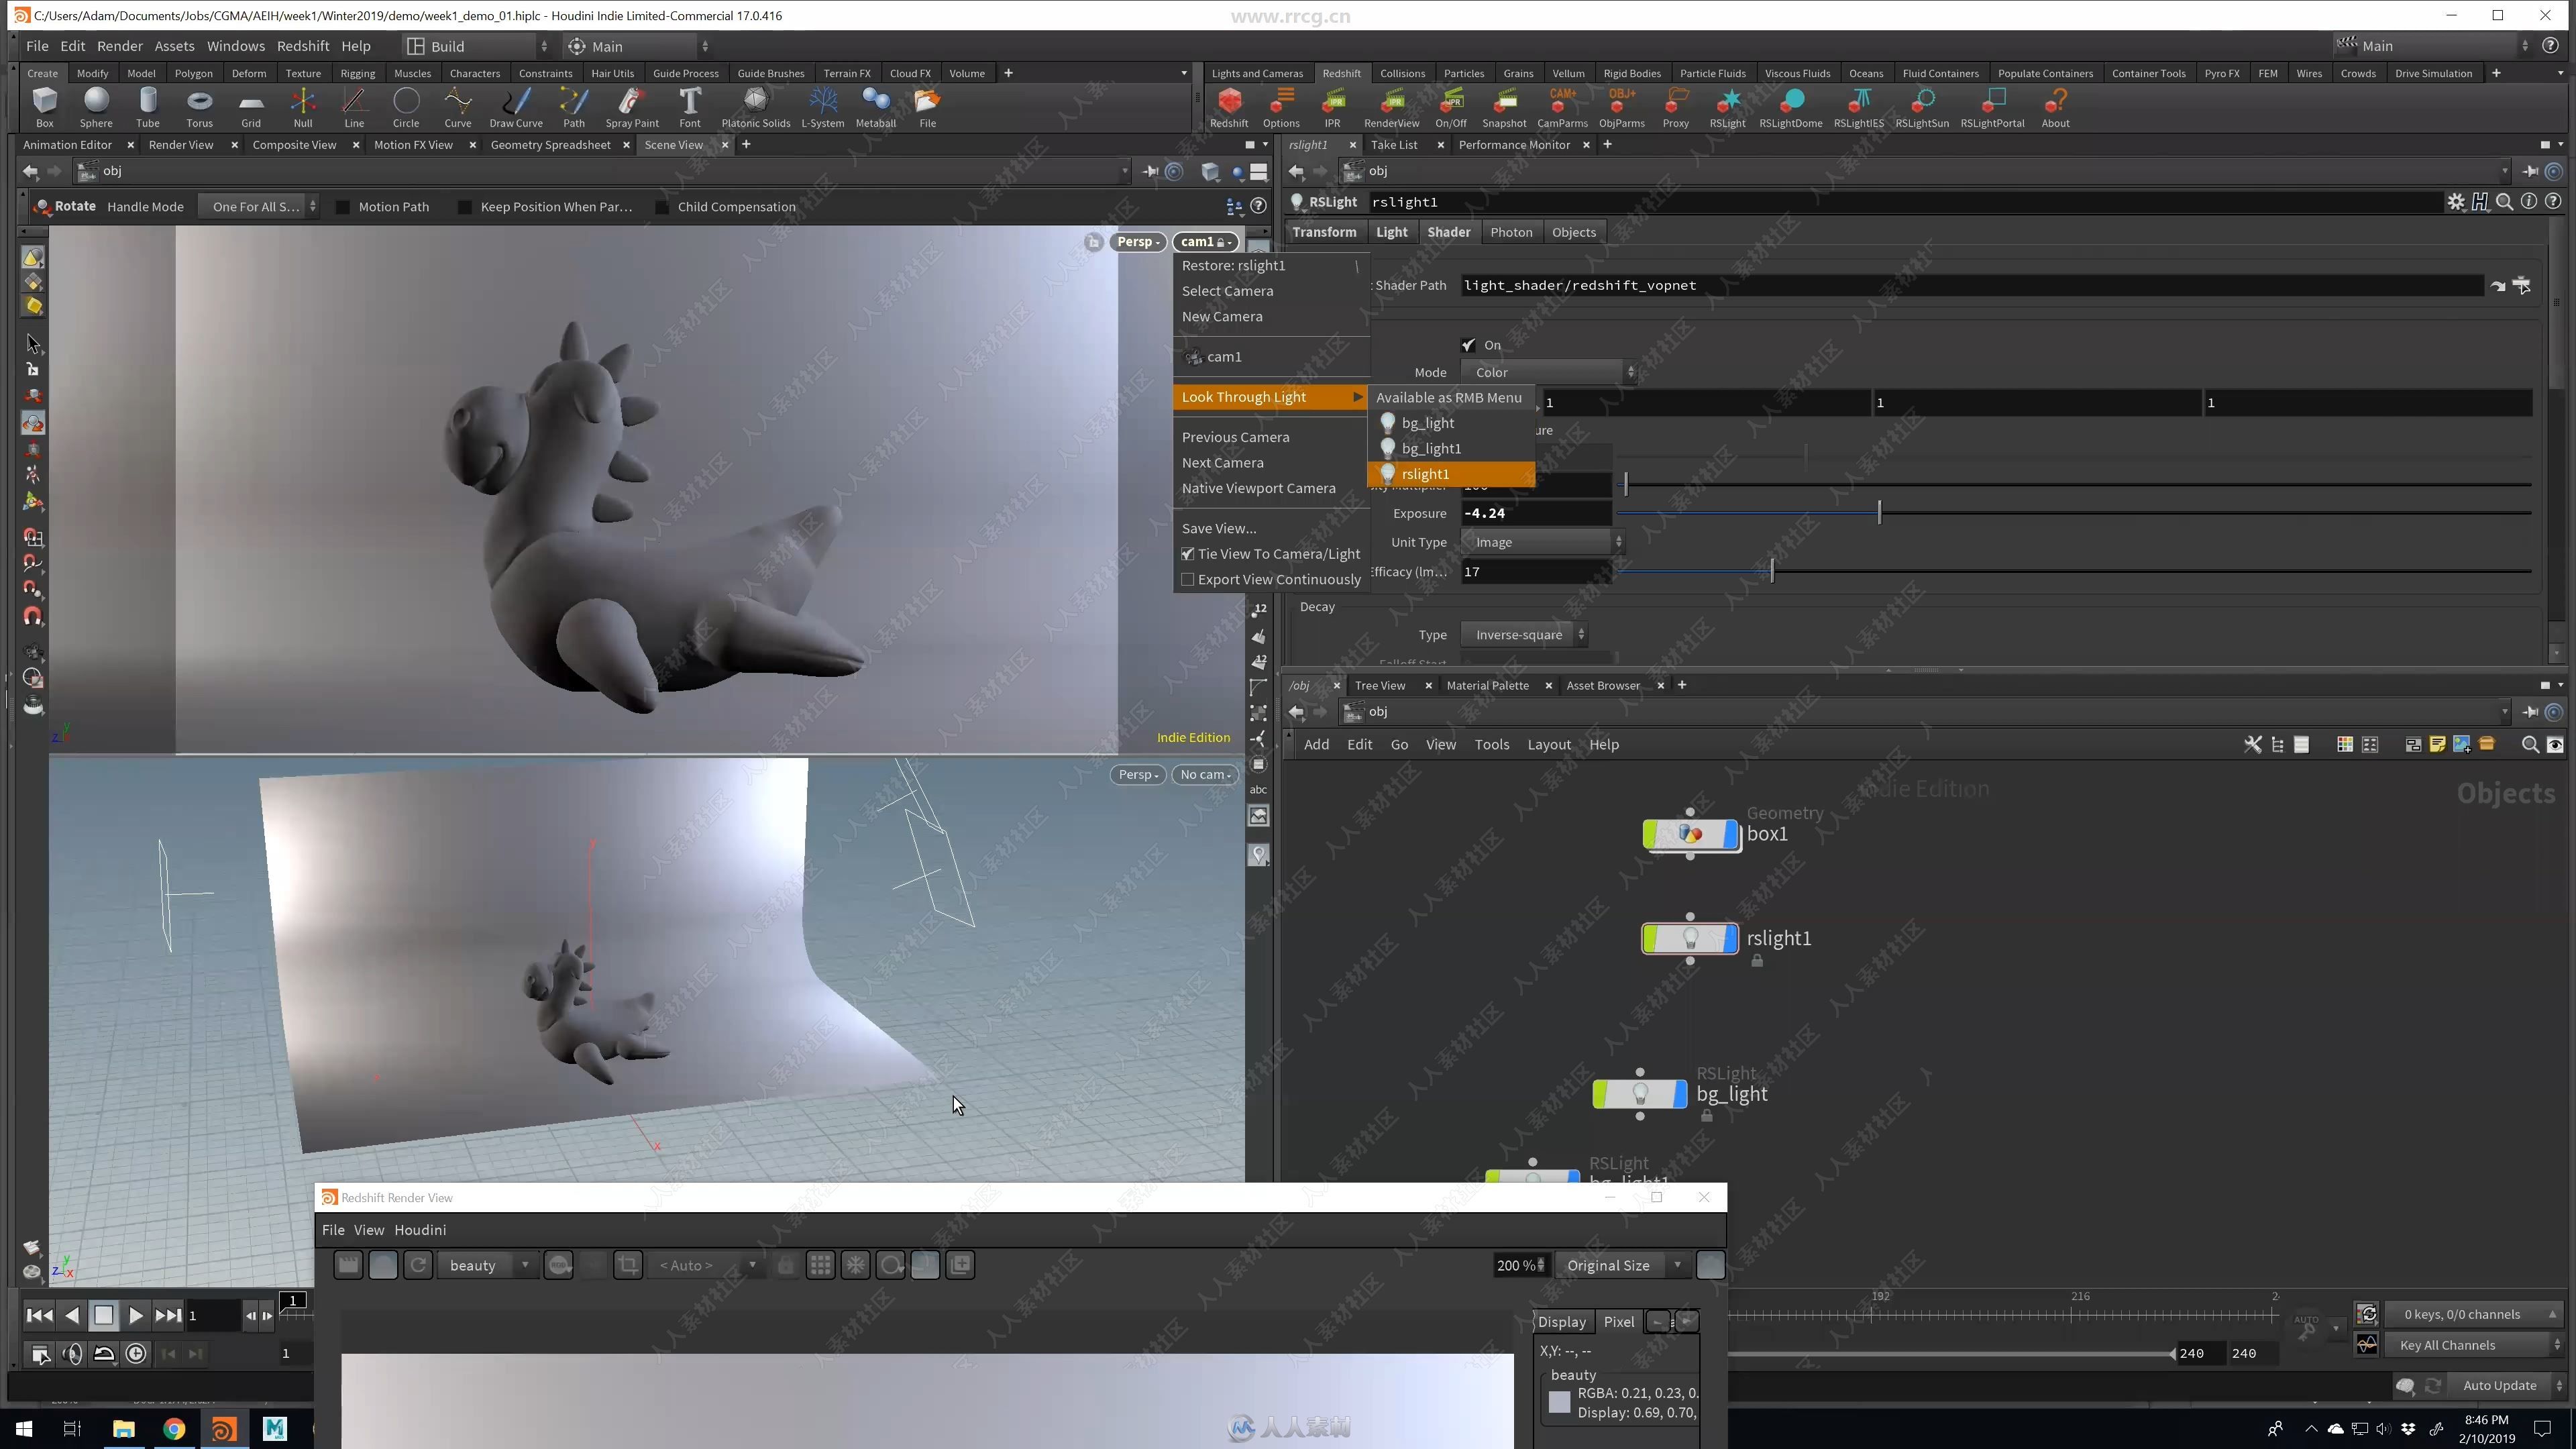Click the Redshift Proxy shelf tool
The height and width of the screenshot is (1449, 2576).
(x=1676, y=107)
